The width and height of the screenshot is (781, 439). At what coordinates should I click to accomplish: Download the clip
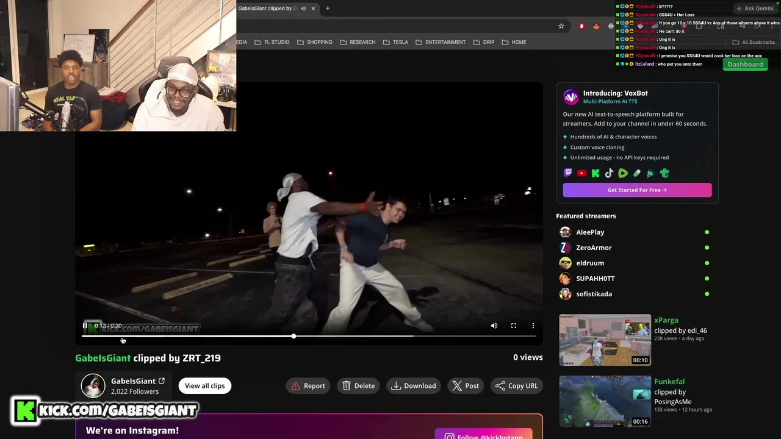[414, 385]
